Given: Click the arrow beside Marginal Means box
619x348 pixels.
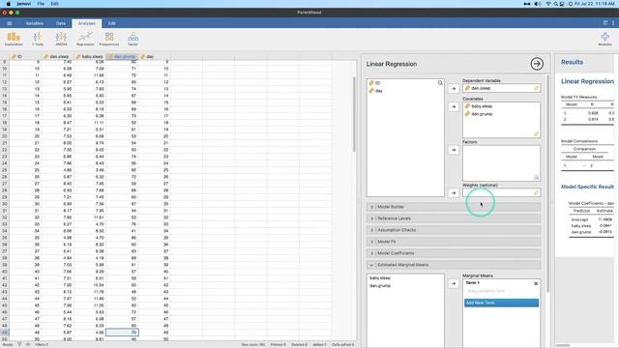Looking at the screenshot, I should pos(454,283).
